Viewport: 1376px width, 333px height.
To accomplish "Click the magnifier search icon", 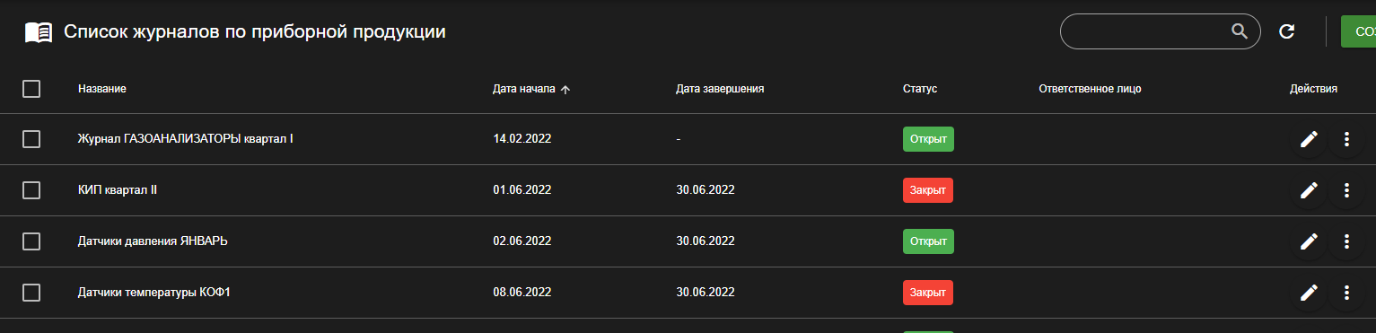I will (1240, 31).
